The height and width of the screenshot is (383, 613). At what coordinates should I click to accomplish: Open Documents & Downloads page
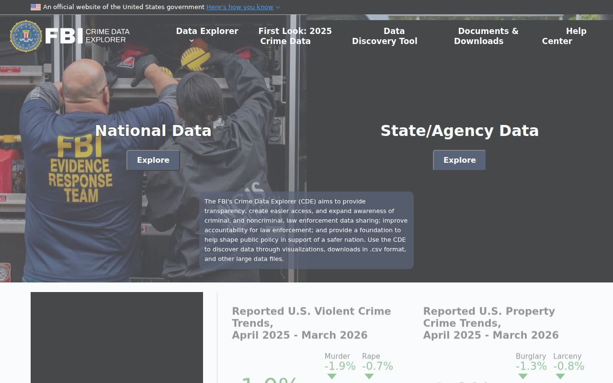(x=486, y=36)
